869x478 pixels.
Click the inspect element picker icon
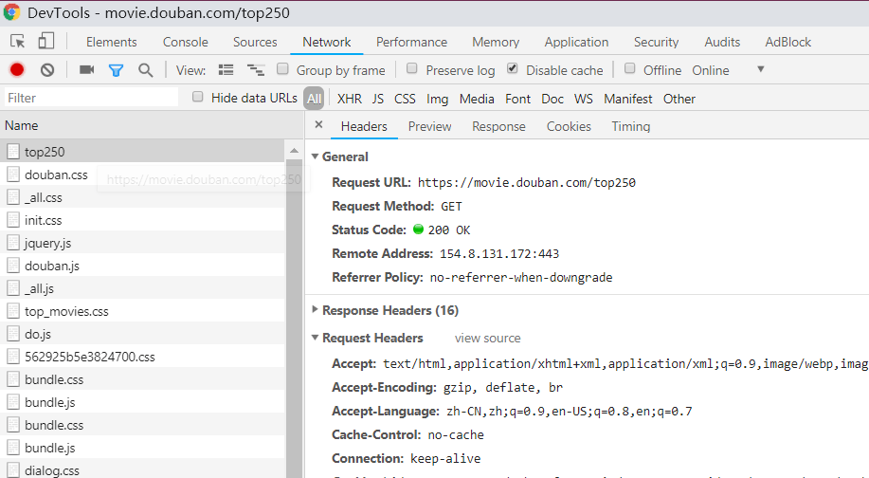(x=18, y=42)
